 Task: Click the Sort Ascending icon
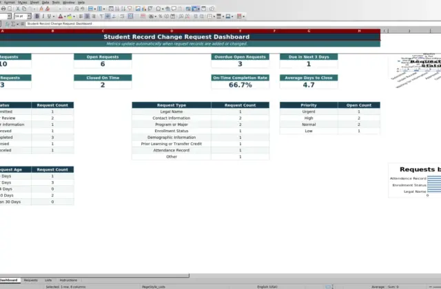click(x=117, y=9)
